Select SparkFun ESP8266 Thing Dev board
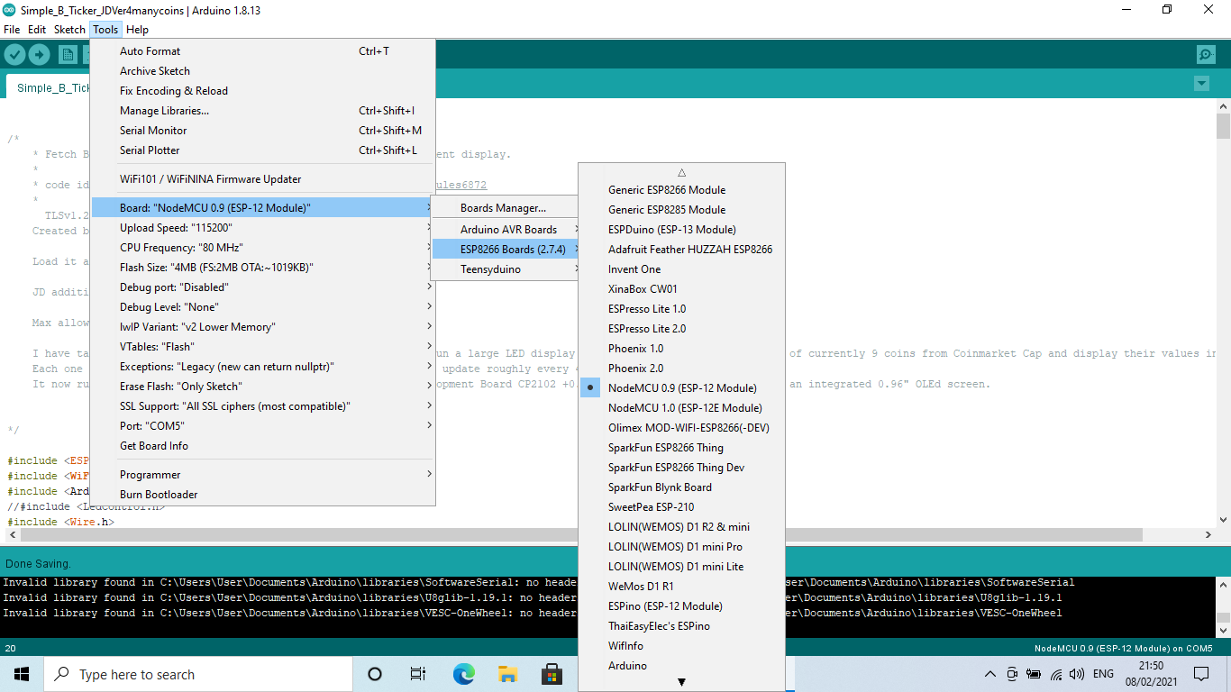 (x=681, y=468)
